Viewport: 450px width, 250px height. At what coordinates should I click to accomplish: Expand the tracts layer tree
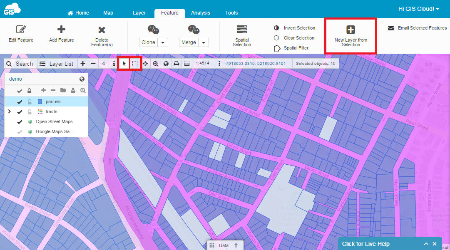coord(9,111)
